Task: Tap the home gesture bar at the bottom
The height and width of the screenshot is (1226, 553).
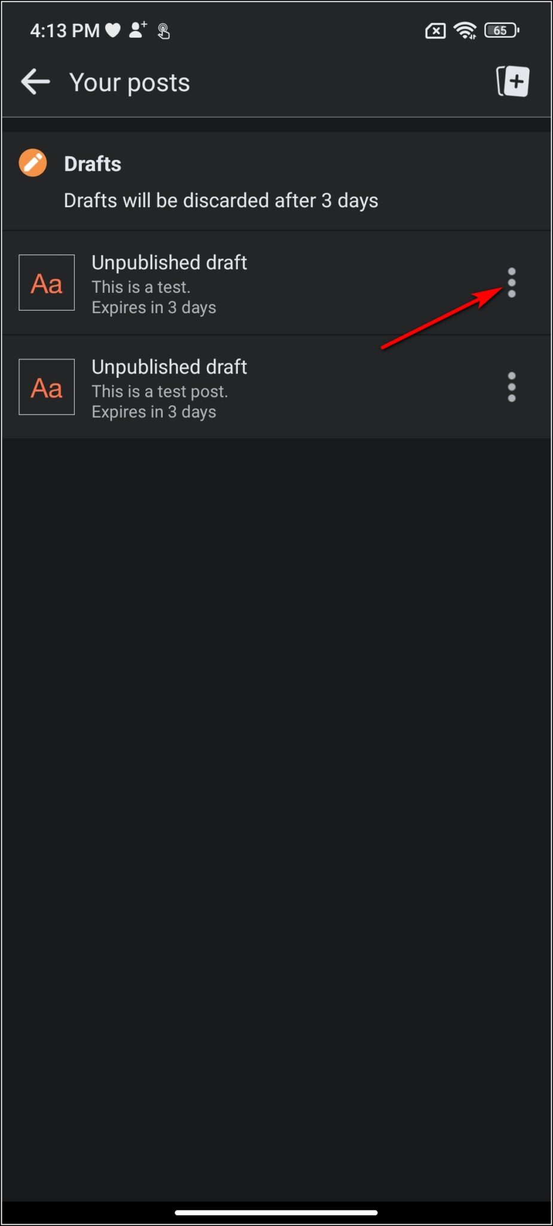Action: coord(276,1212)
